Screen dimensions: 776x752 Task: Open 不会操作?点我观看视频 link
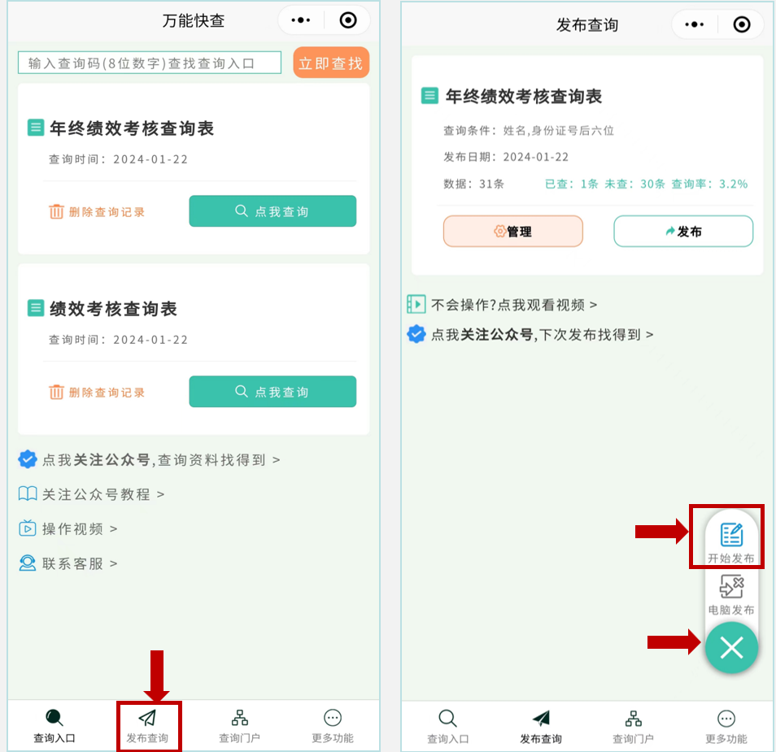(514, 305)
